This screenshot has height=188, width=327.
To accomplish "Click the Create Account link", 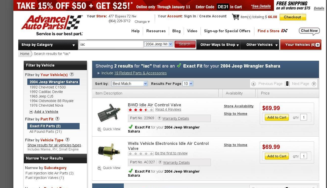I will tap(213, 16).
